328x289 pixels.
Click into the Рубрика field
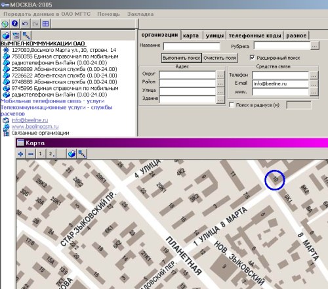[x=282, y=46]
